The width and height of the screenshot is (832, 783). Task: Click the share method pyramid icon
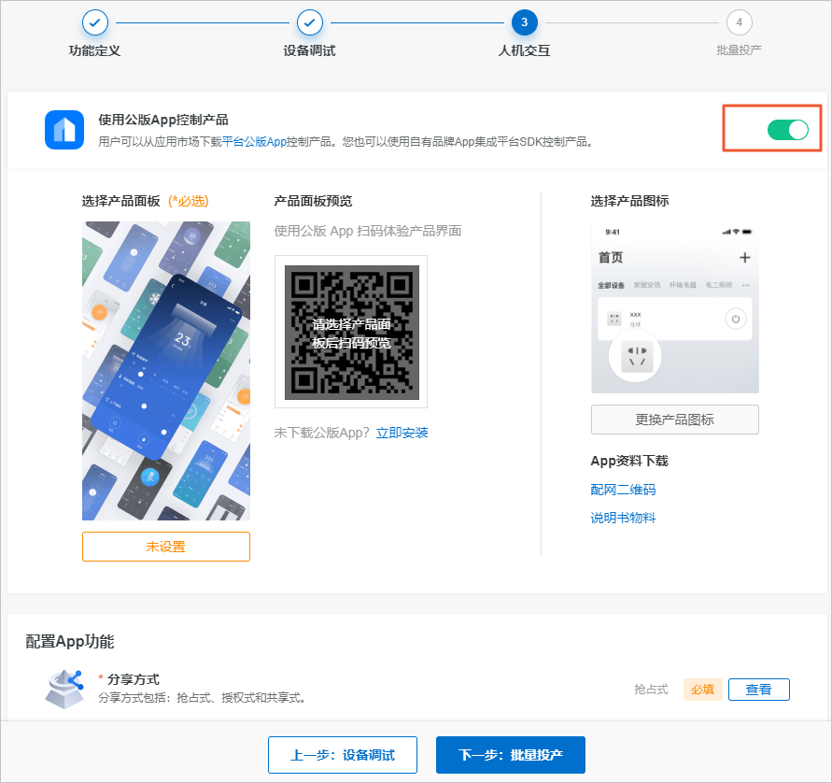tap(64, 689)
